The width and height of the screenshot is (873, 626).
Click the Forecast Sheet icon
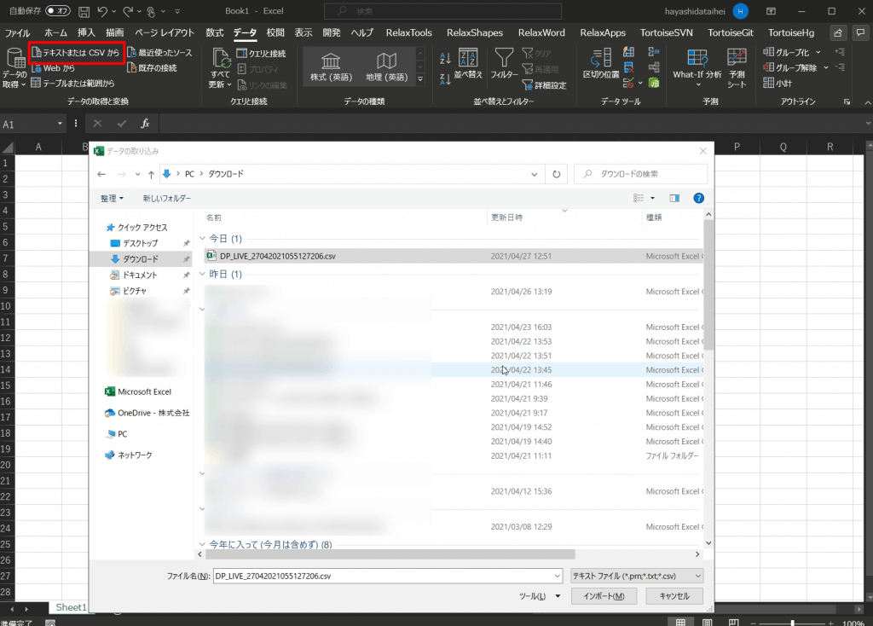737,65
